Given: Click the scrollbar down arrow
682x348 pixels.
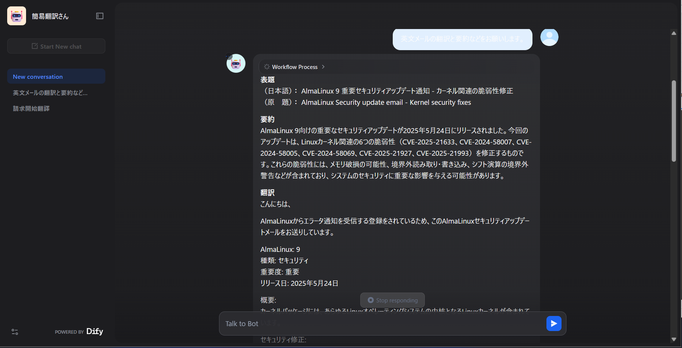Looking at the screenshot, I should click(x=674, y=339).
